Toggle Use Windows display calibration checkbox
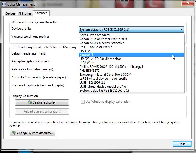Image resolution: width=196 pixels, height=153 pixels. click(x=83, y=102)
